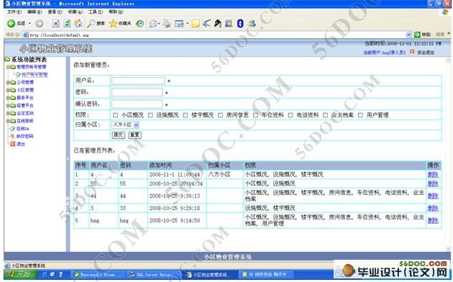Open the Favorites star in toolbar
Viewport: 453px width, 282px height.
(113, 24)
